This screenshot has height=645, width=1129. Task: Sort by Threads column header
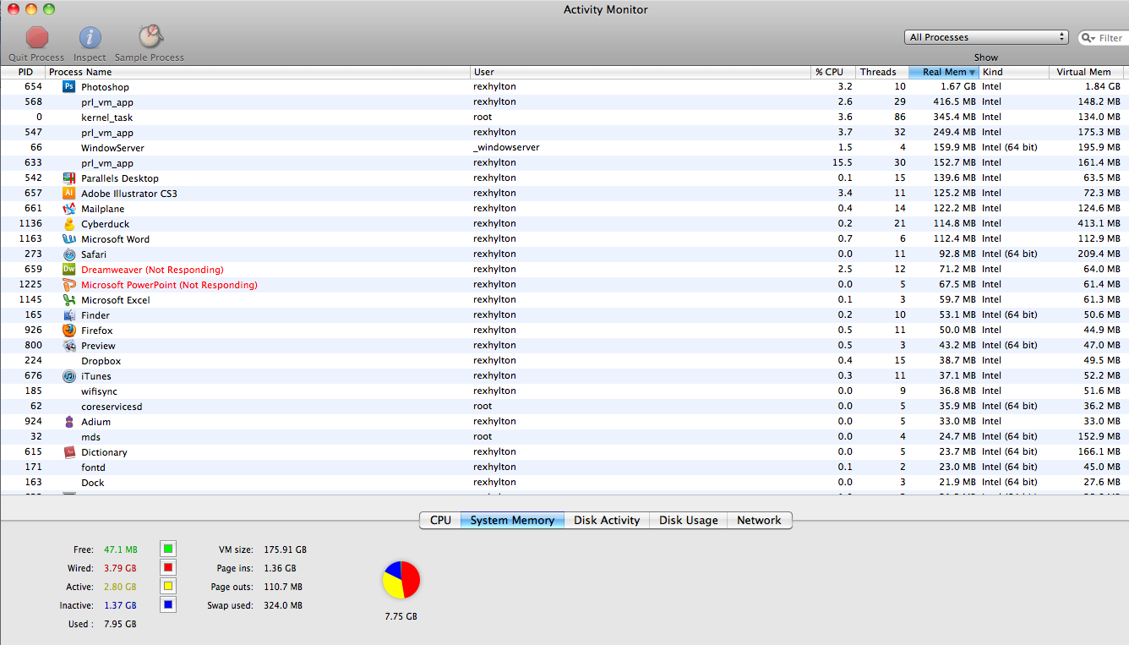(881, 72)
